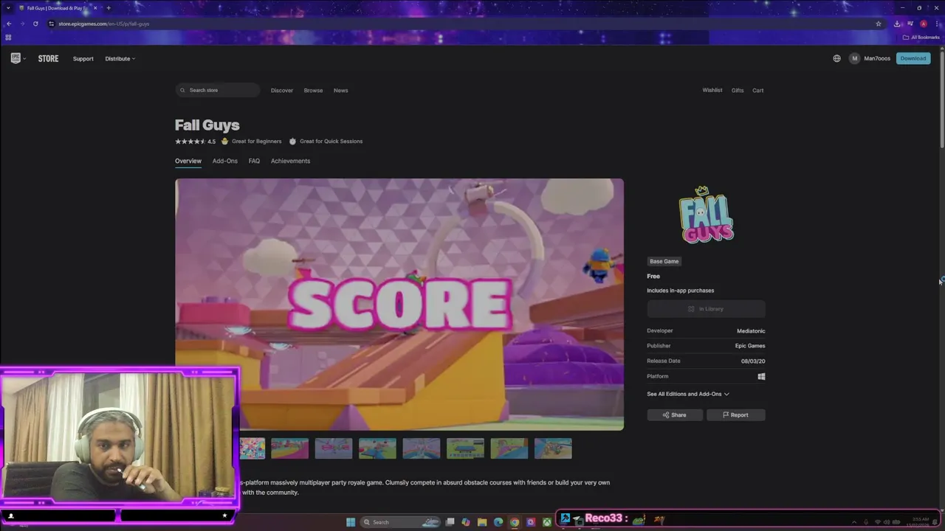This screenshot has height=531, width=945.
Task: Select the last gallery thumbnail
Action: pyautogui.click(x=553, y=448)
